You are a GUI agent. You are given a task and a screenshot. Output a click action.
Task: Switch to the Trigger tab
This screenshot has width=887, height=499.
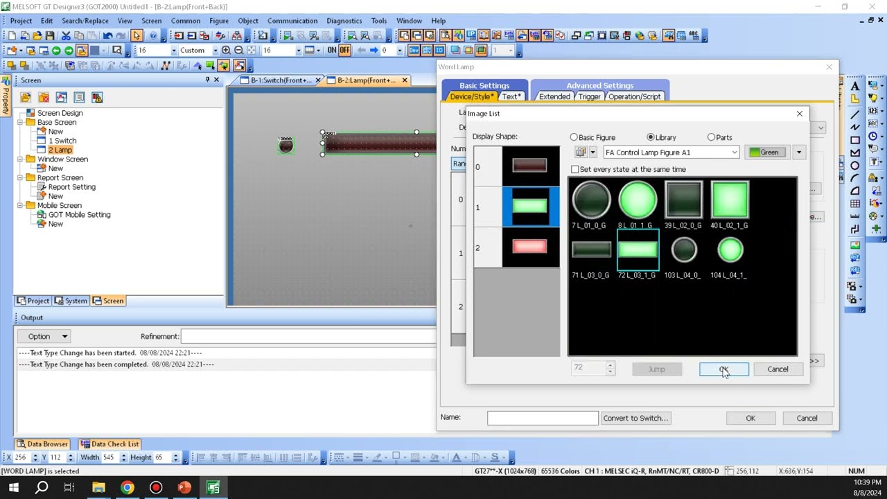589,96
